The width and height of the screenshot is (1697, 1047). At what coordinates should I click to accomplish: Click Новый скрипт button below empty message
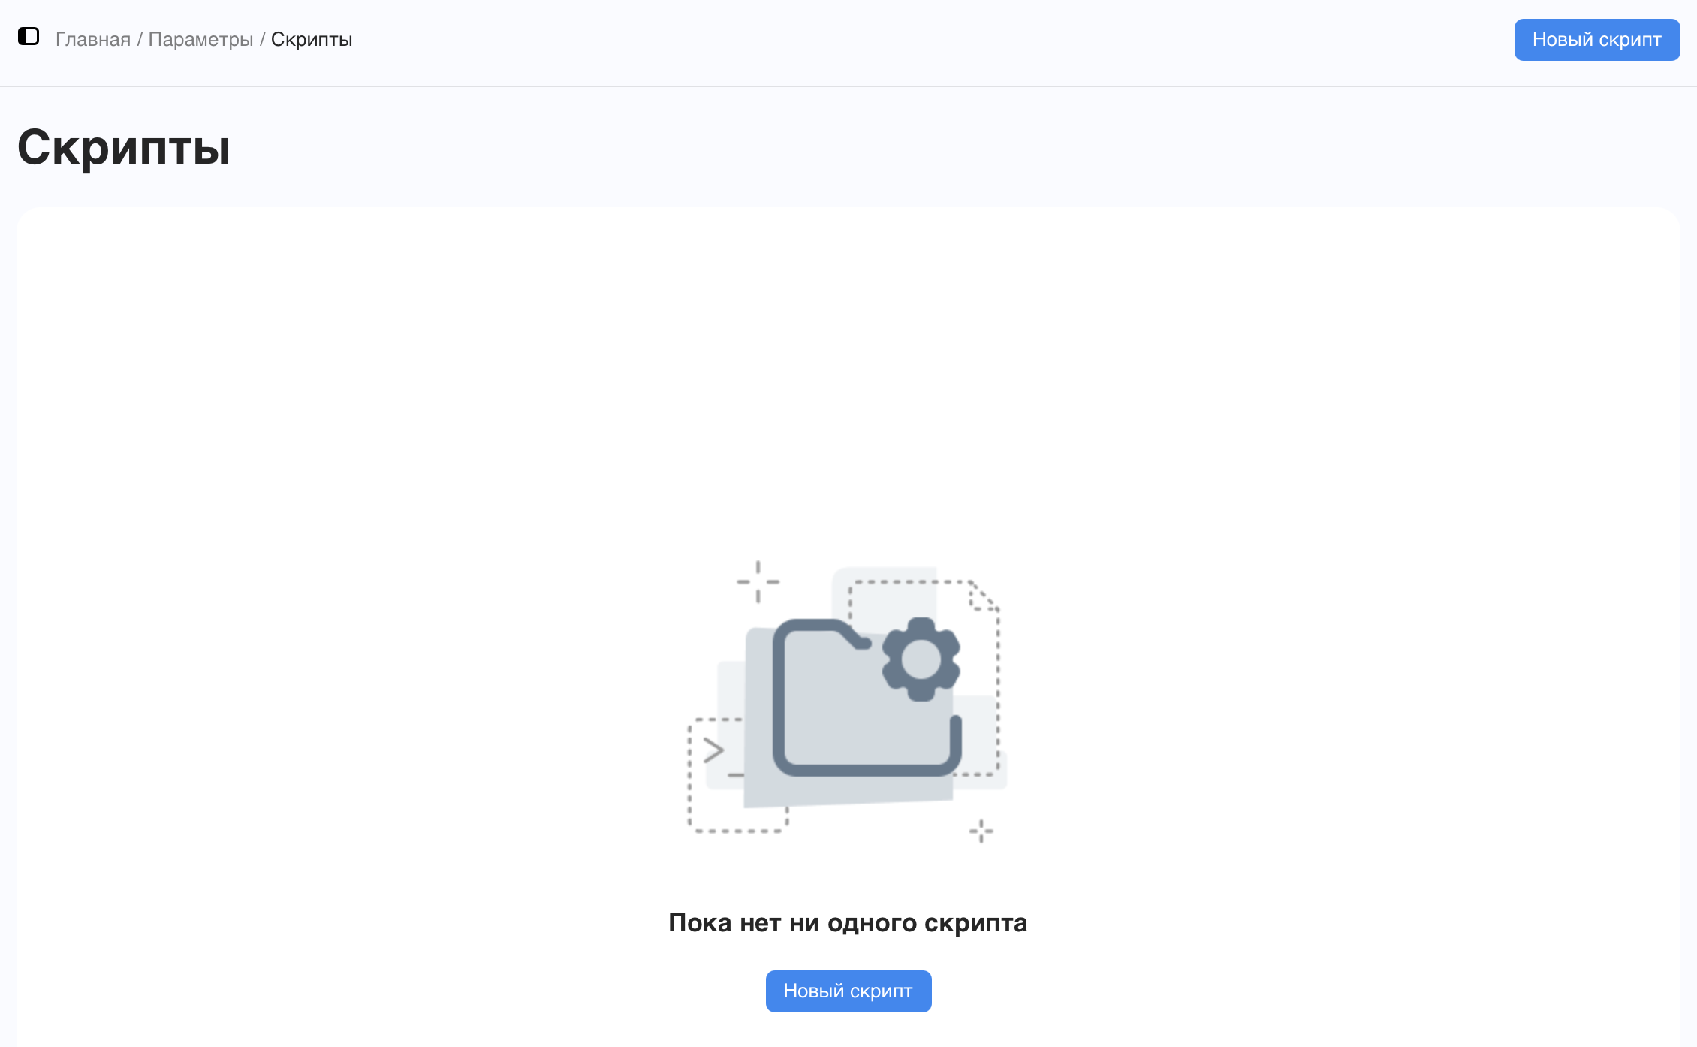[848, 991]
